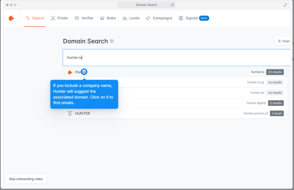Viewport: 294px width, 190px height.
Task: Select the hunter.io suggestion with 25 results
Action: click(x=175, y=72)
